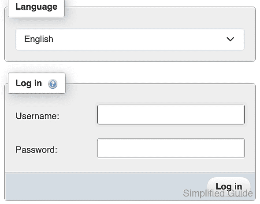The height and width of the screenshot is (204, 260).
Task: Click the blue-gray footer bar beside Log in
Action: 106,186
